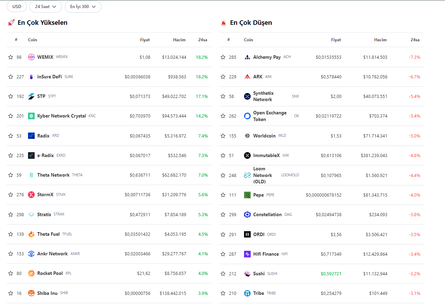Click the Shiba Inu coin logo
The height and width of the screenshot is (305, 445).
coord(31,293)
